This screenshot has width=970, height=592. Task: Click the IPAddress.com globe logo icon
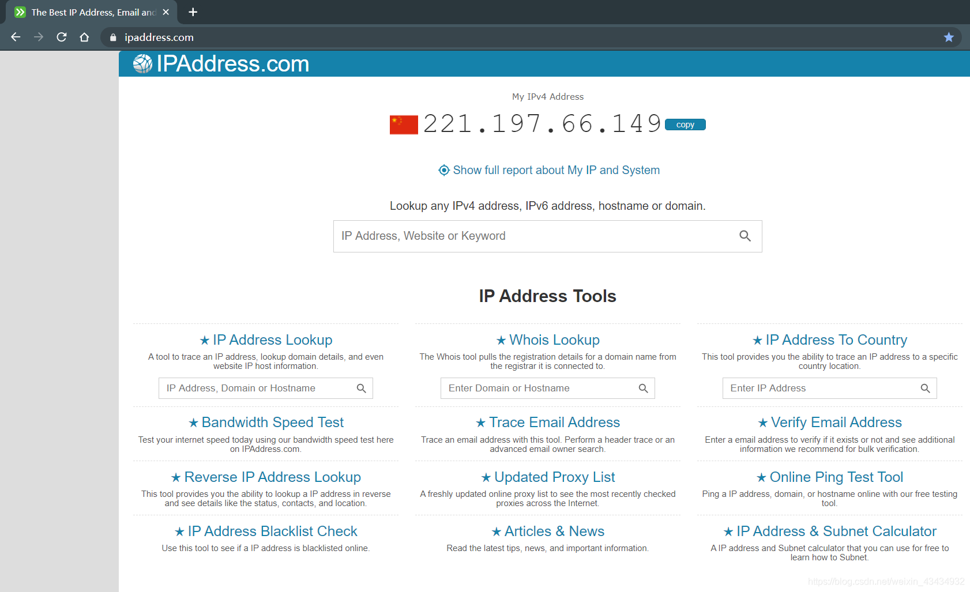[142, 63]
